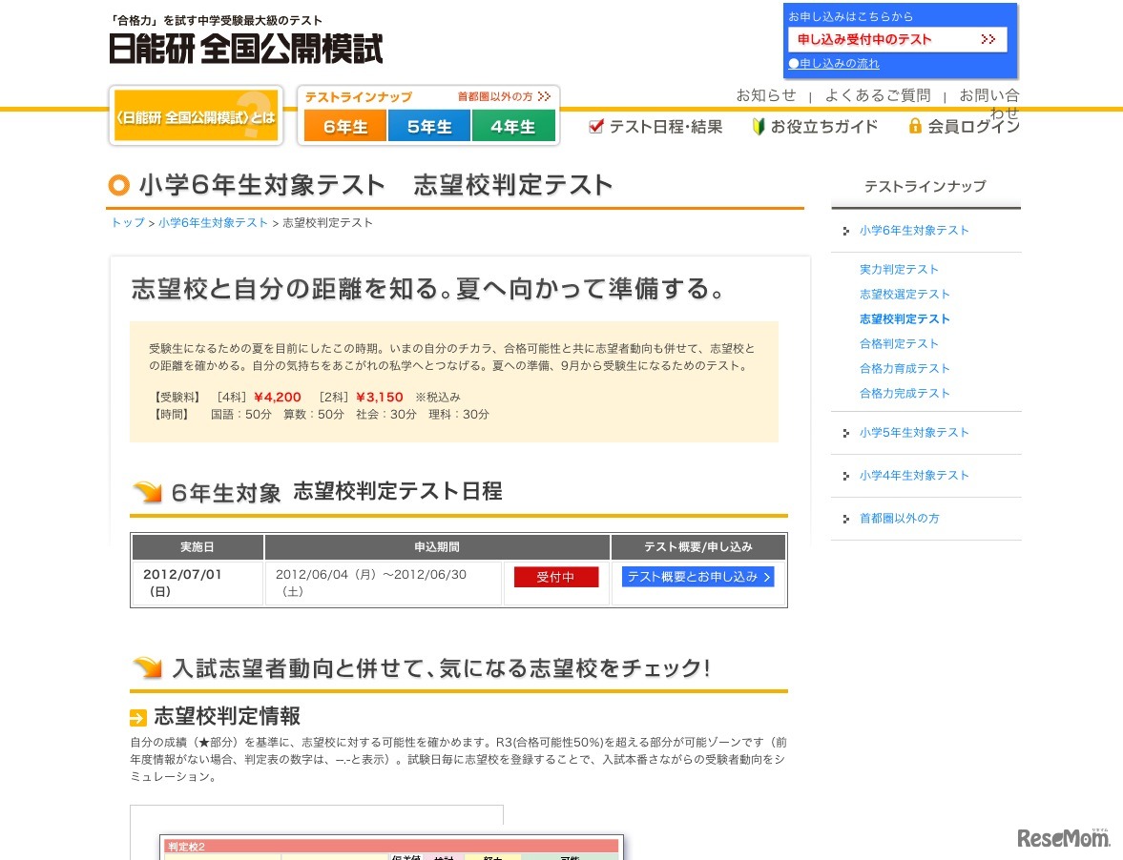
Task: Click the padlock icon next to 会員ログイン
Action: coord(917,126)
